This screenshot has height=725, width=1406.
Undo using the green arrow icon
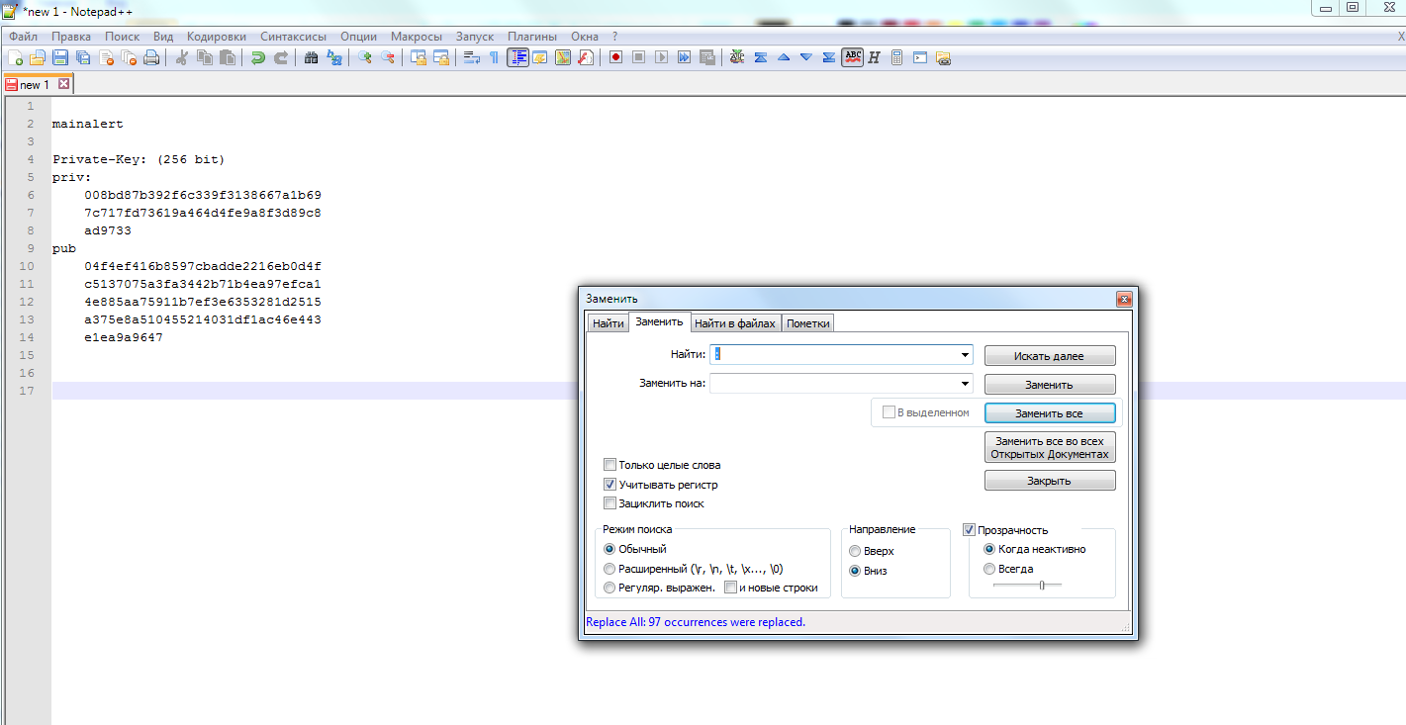point(258,57)
